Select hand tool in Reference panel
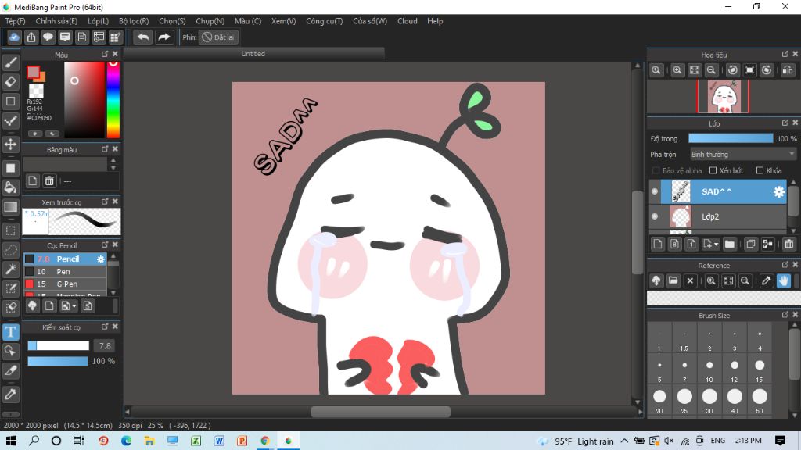 pos(784,281)
